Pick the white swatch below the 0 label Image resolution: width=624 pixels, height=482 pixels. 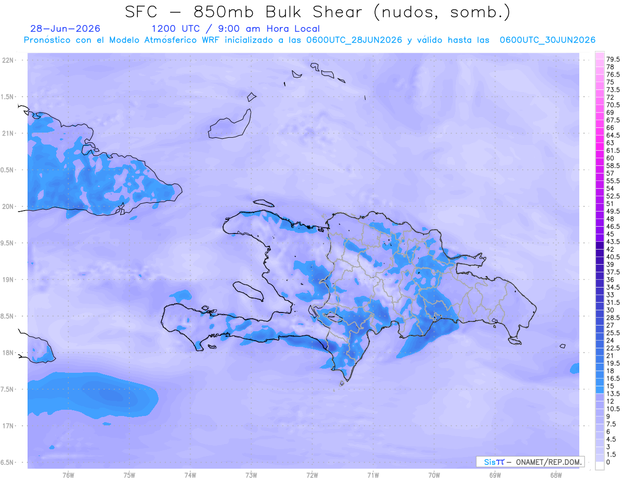click(x=600, y=466)
